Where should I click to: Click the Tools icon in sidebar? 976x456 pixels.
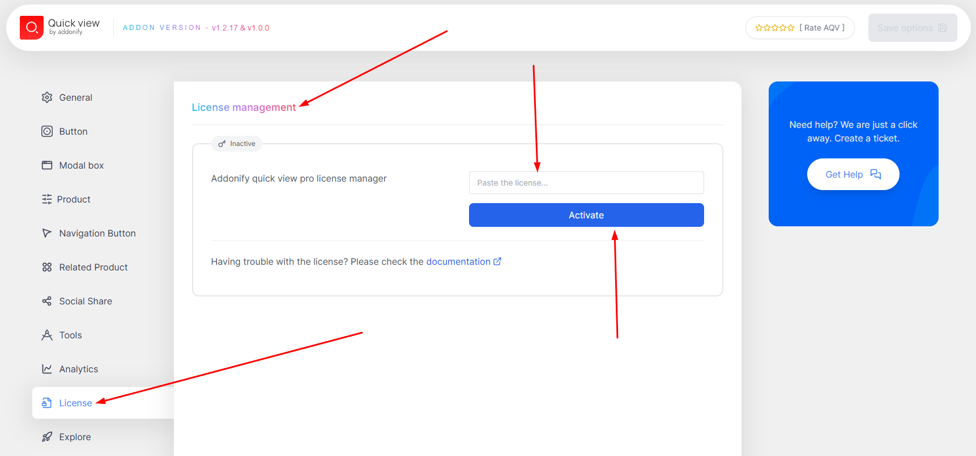(48, 335)
